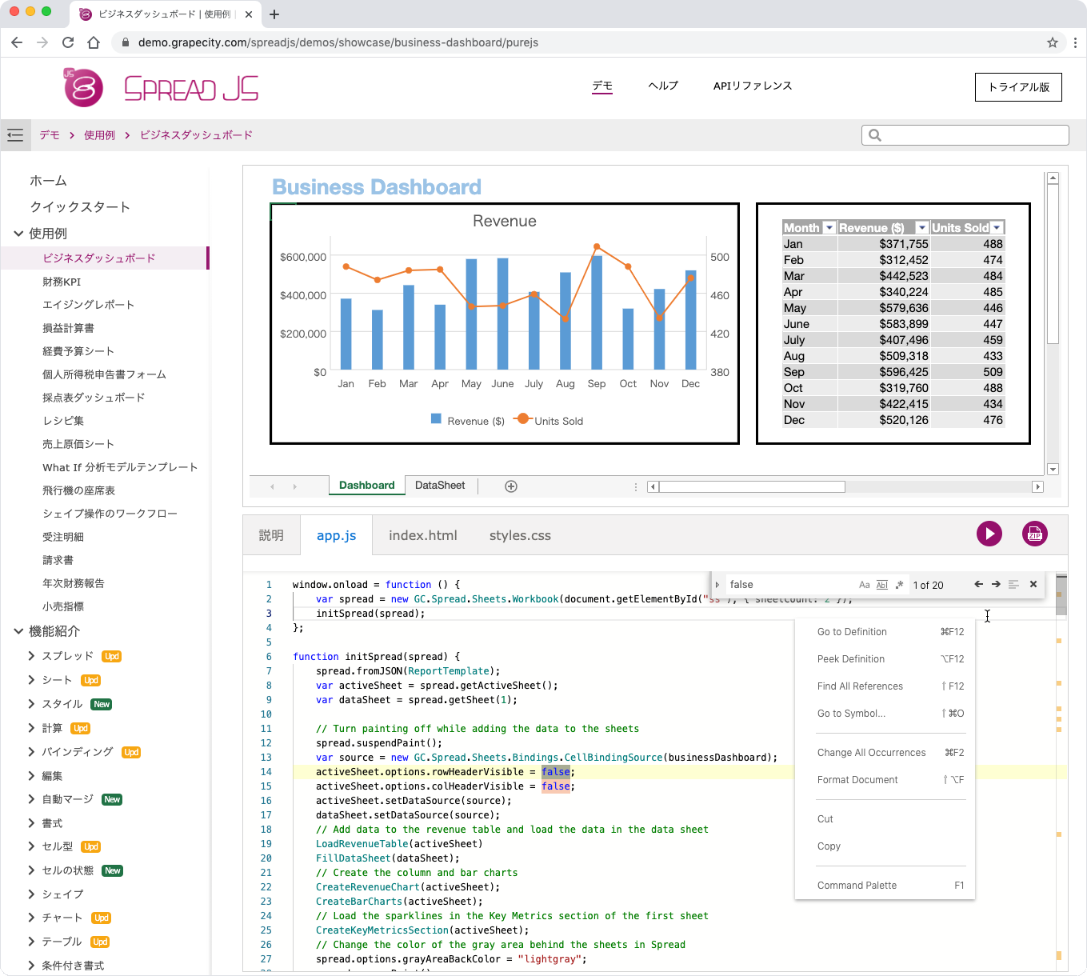Collapse the 機能紹介 sidebar section
The width and height of the screenshot is (1087, 976).
point(18,631)
